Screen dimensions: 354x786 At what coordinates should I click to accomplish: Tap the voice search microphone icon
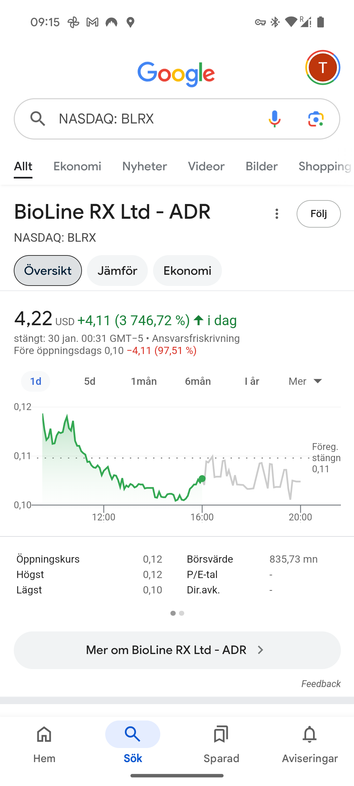(274, 119)
